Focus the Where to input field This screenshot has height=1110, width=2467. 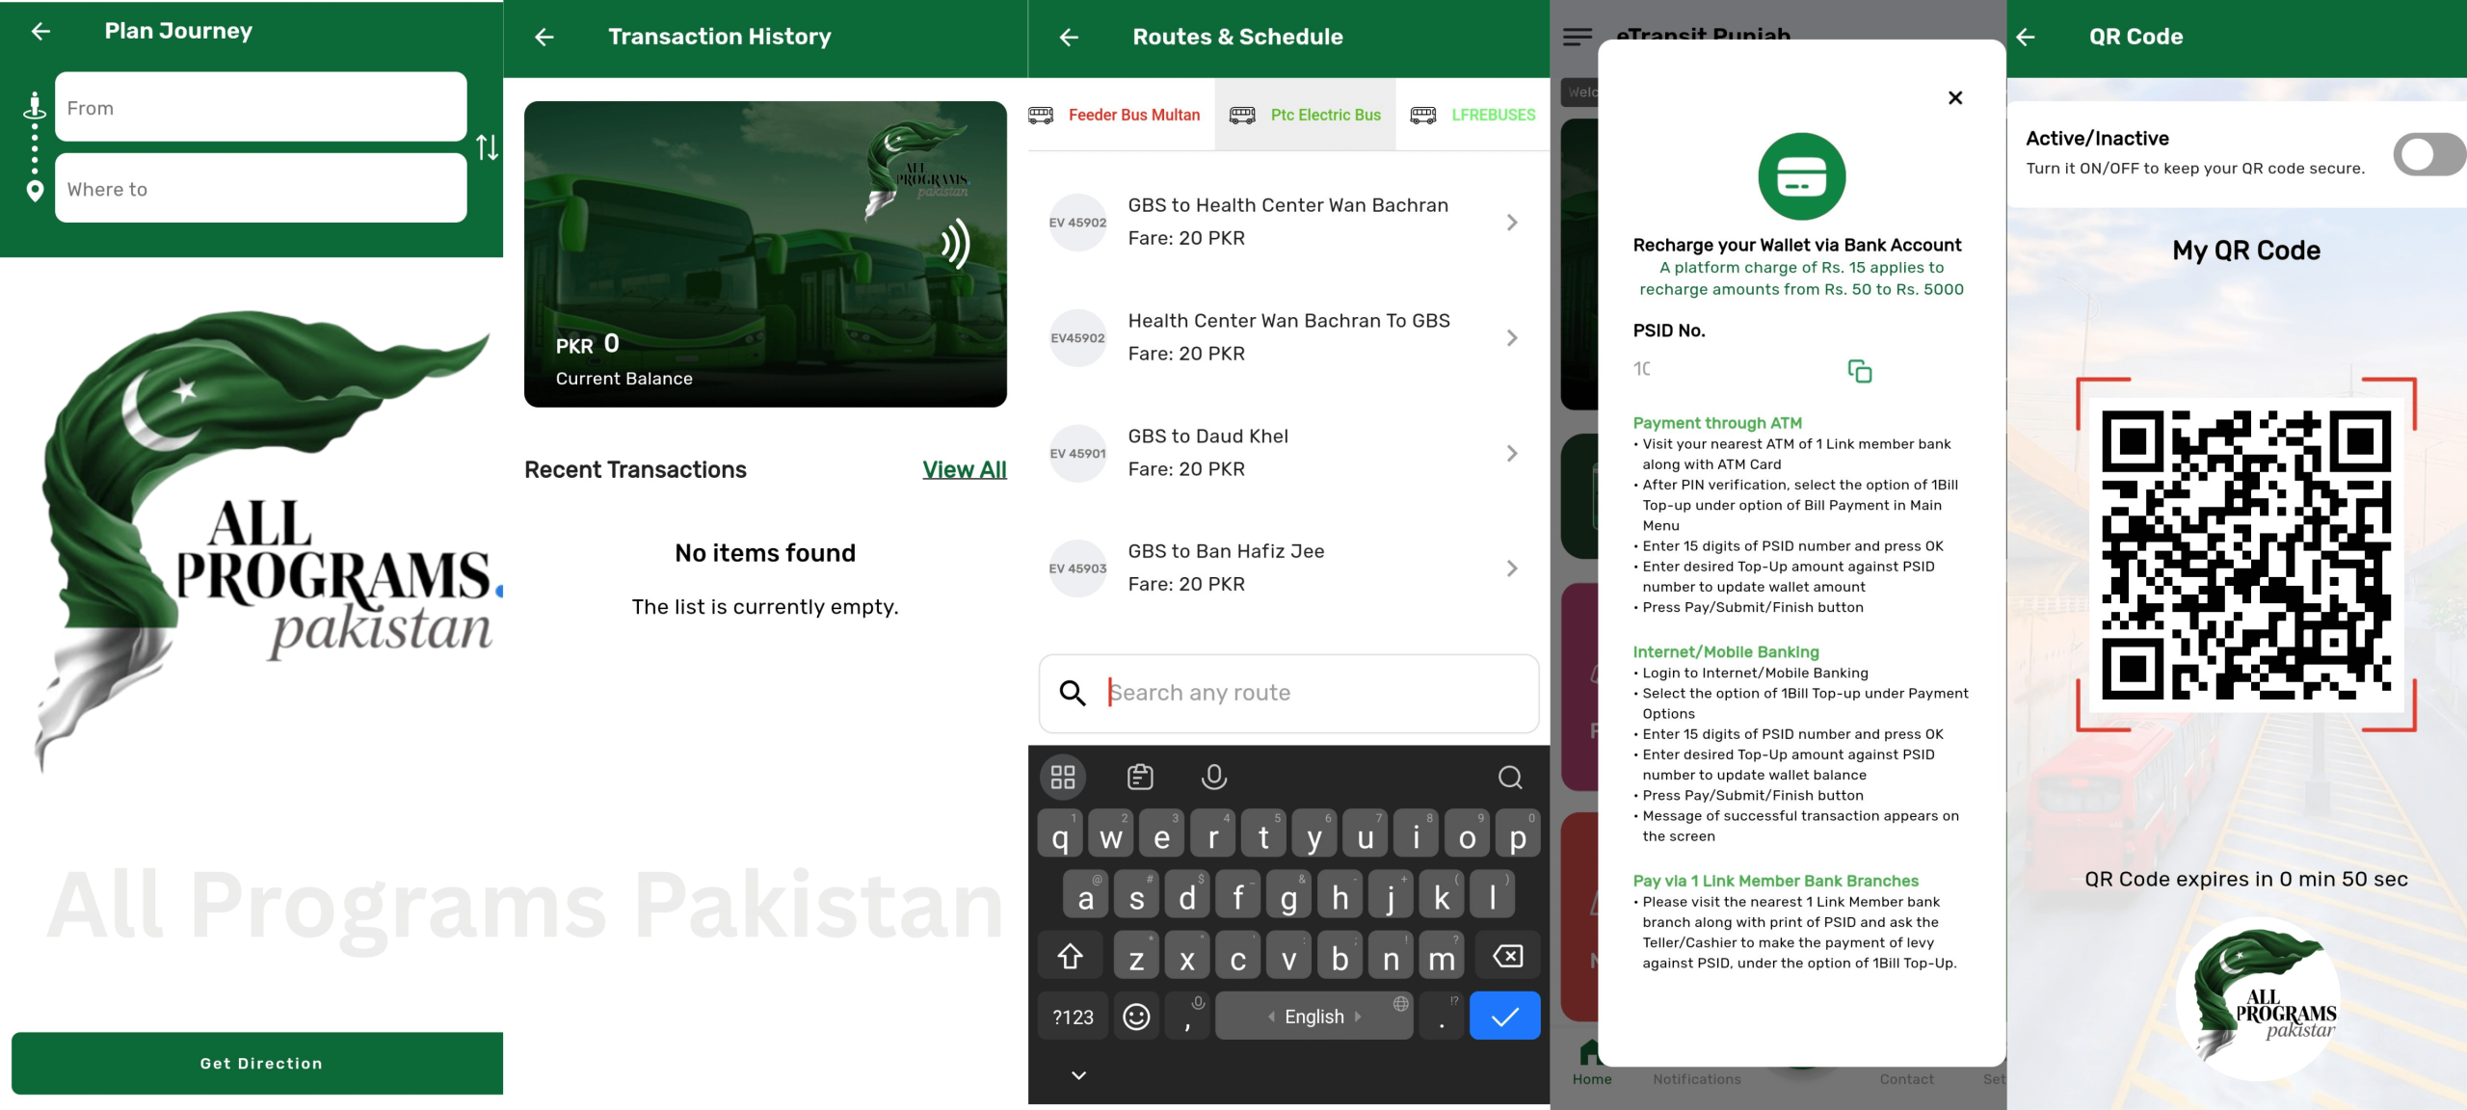[x=260, y=190]
